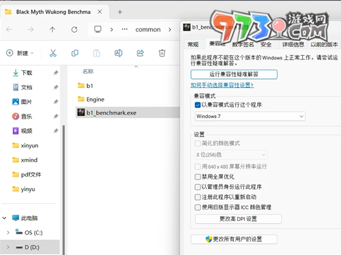Click chevron after the PC icon in path
This screenshot has height=255, width=341.
click(x=112, y=29)
